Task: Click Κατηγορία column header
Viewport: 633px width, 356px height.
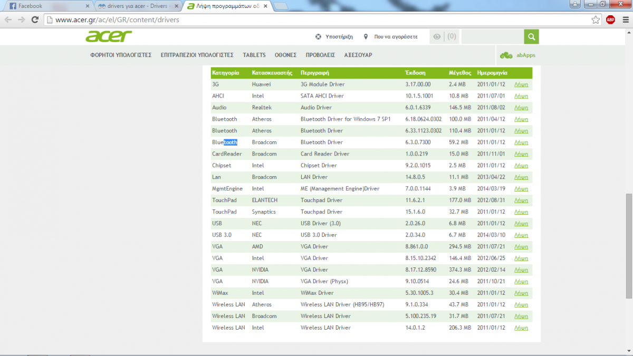Action: [x=226, y=73]
